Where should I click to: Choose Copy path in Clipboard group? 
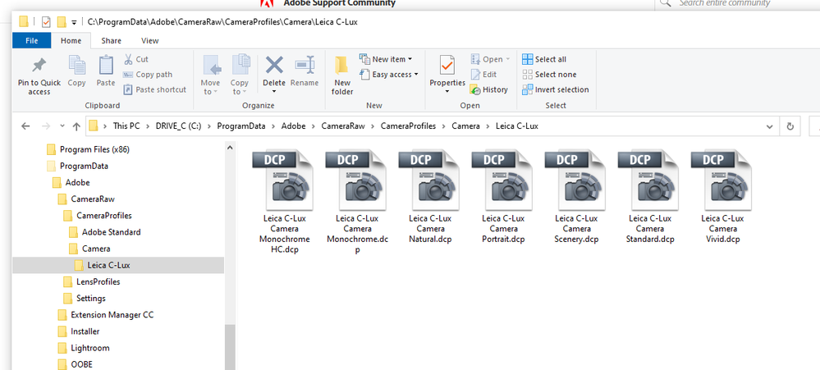click(148, 74)
